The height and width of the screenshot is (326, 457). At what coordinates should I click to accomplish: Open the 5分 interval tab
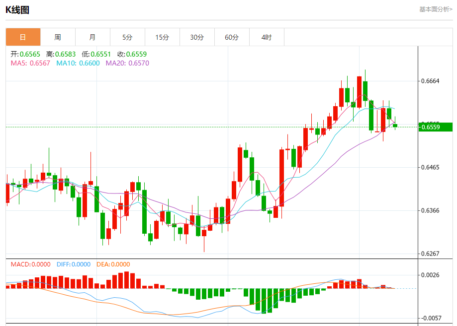click(127, 37)
